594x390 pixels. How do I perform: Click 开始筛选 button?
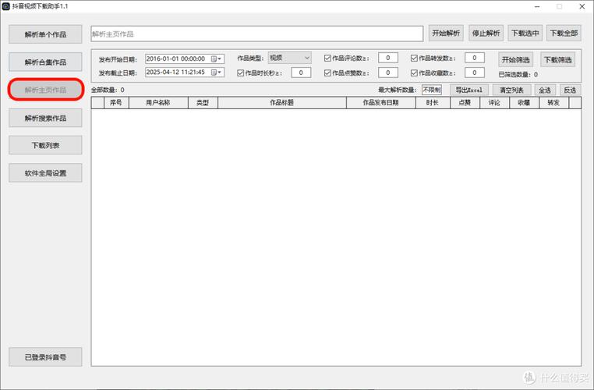click(x=515, y=59)
